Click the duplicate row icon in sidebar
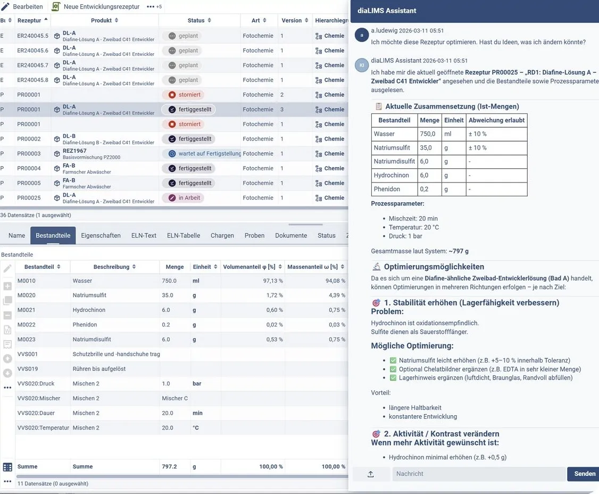599x494 pixels. [7, 301]
